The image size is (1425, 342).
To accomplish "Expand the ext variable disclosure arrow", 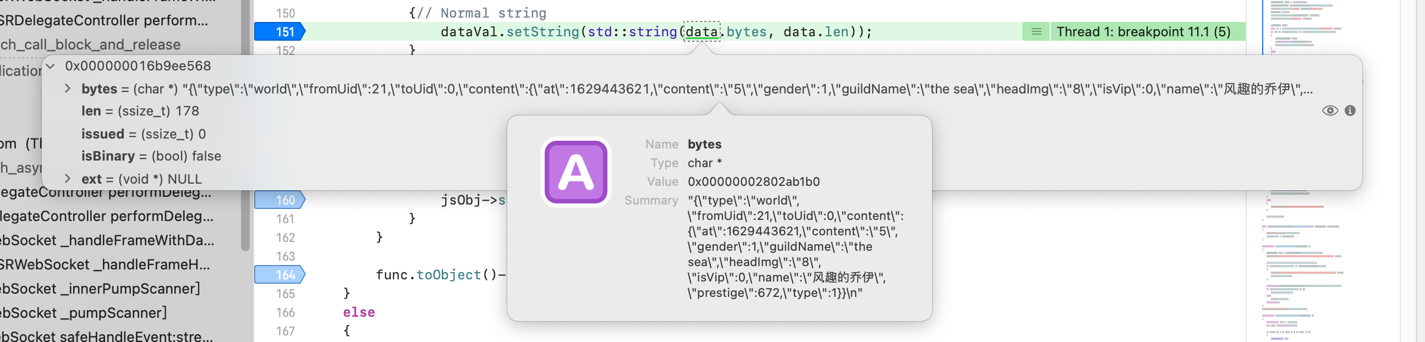I will point(68,179).
